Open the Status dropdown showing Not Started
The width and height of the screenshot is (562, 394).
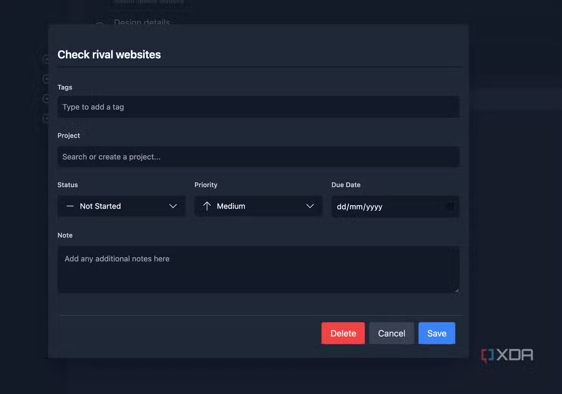[x=121, y=206]
